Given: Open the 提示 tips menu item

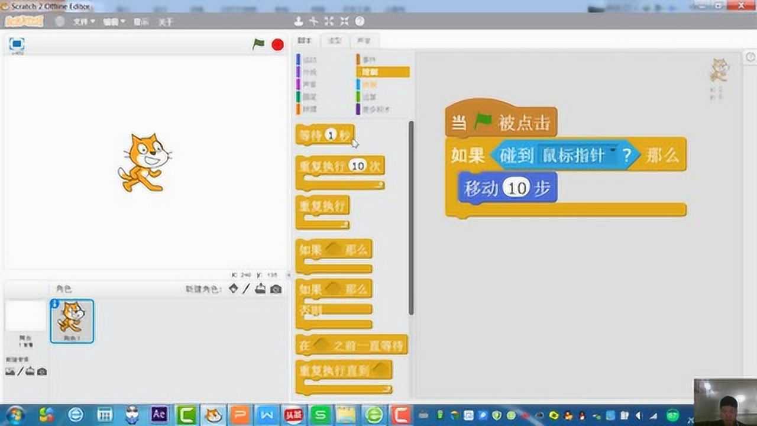Looking at the screenshot, I should click(x=141, y=22).
